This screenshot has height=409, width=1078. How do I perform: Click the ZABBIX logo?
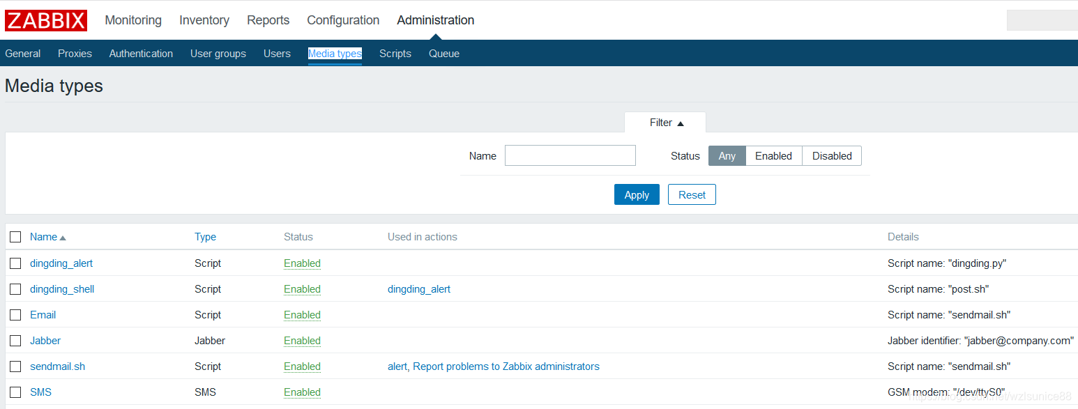click(x=46, y=20)
